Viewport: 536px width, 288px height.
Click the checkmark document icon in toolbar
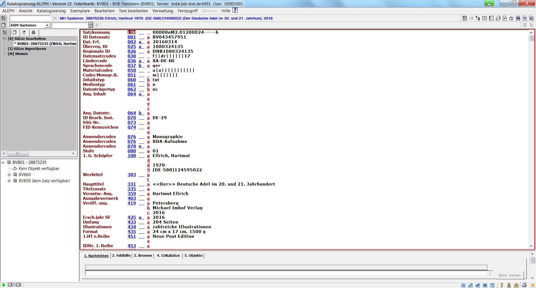pos(505,18)
